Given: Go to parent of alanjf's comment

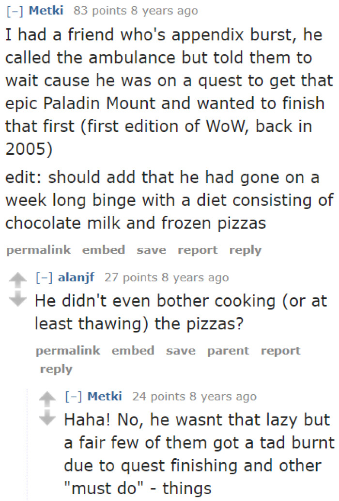Looking at the screenshot, I should pos(228,350).
